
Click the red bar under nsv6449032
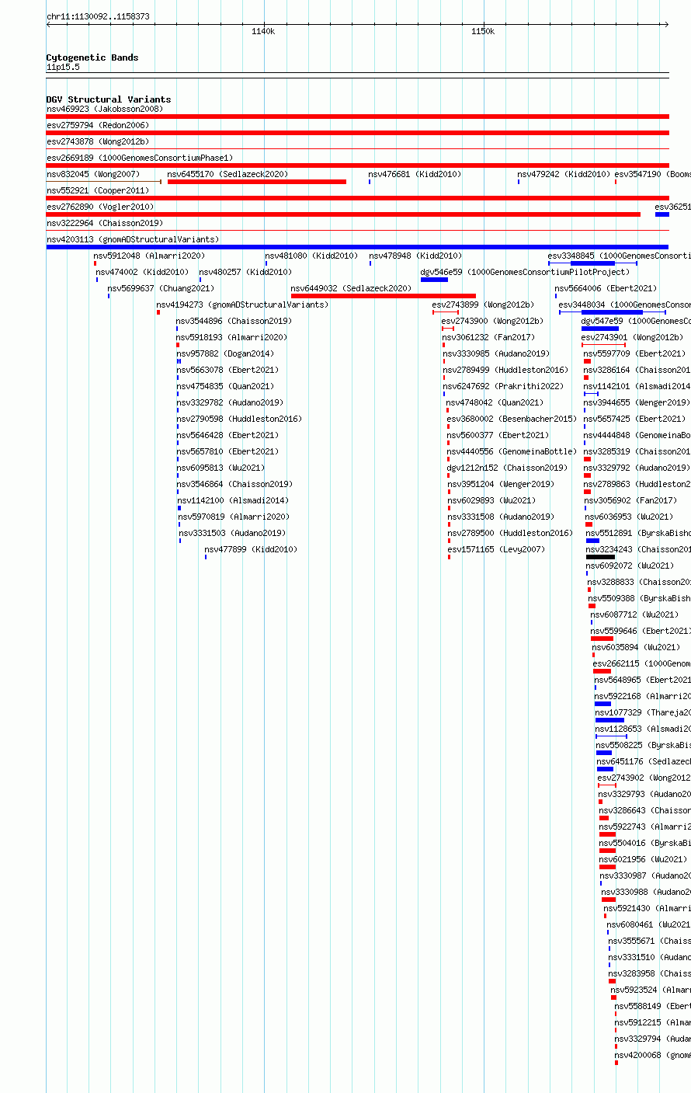point(384,296)
